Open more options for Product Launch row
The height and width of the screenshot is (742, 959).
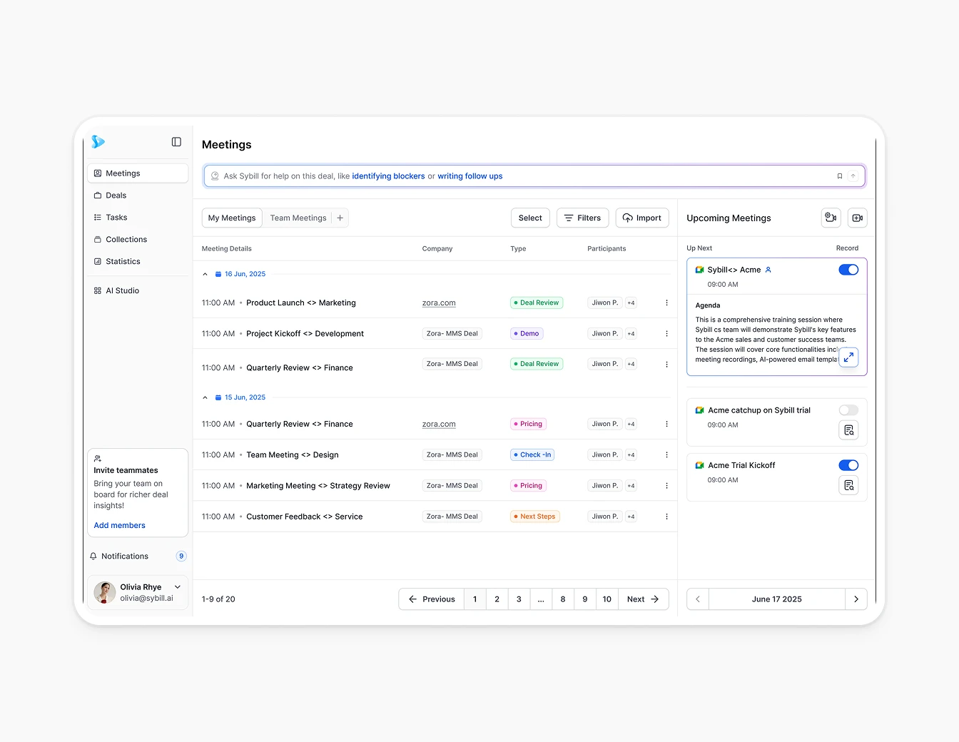[666, 303]
